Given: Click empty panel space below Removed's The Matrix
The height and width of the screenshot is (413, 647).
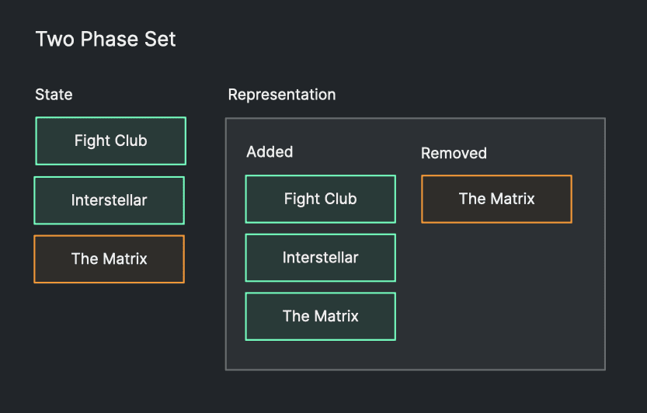Looking at the screenshot, I should pos(496,295).
